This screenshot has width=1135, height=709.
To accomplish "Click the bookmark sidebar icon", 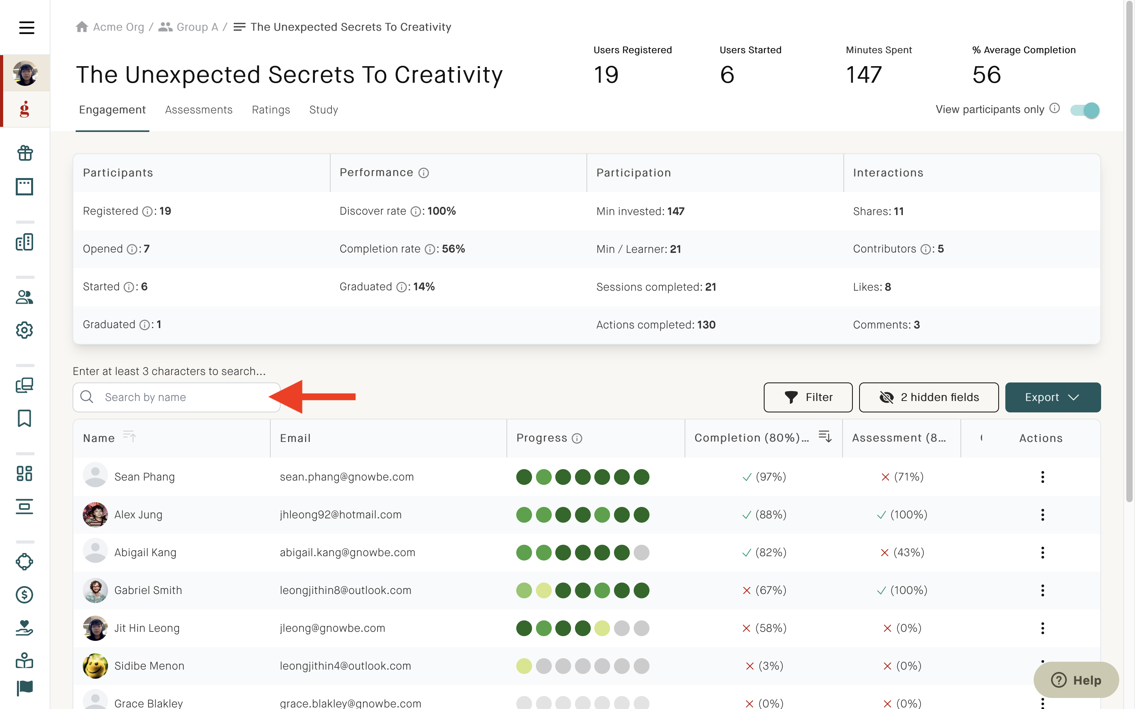I will [24, 418].
